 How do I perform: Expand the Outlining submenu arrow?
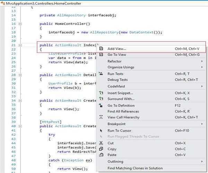pyautogui.click(x=202, y=161)
